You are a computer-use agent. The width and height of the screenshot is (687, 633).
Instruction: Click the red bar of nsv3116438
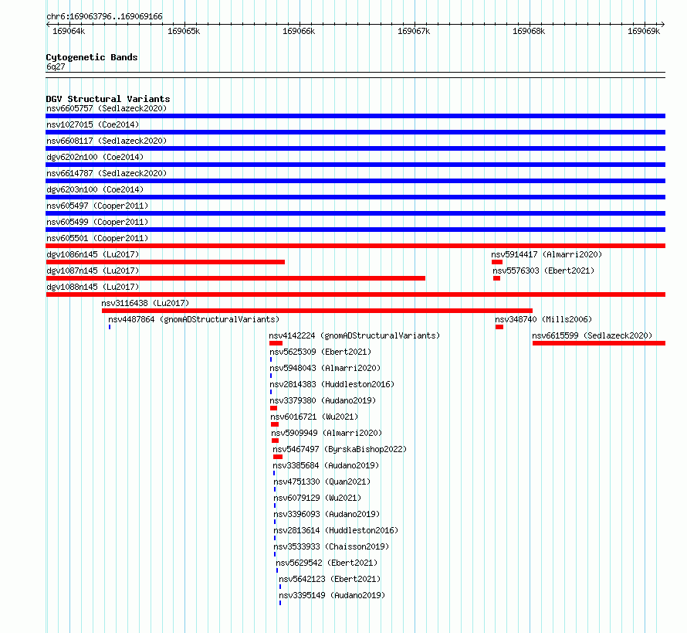point(316,311)
